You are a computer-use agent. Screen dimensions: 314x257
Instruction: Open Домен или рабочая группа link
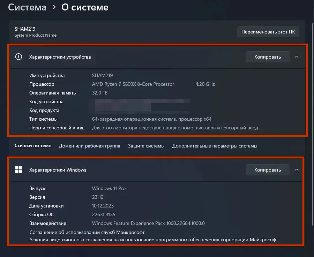coord(89,146)
